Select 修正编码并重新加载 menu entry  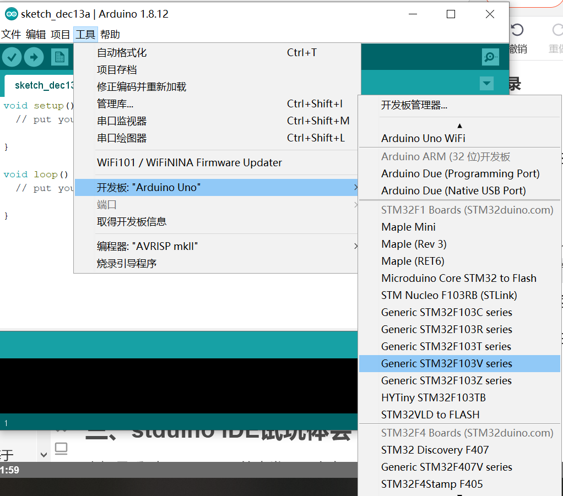click(x=217, y=87)
